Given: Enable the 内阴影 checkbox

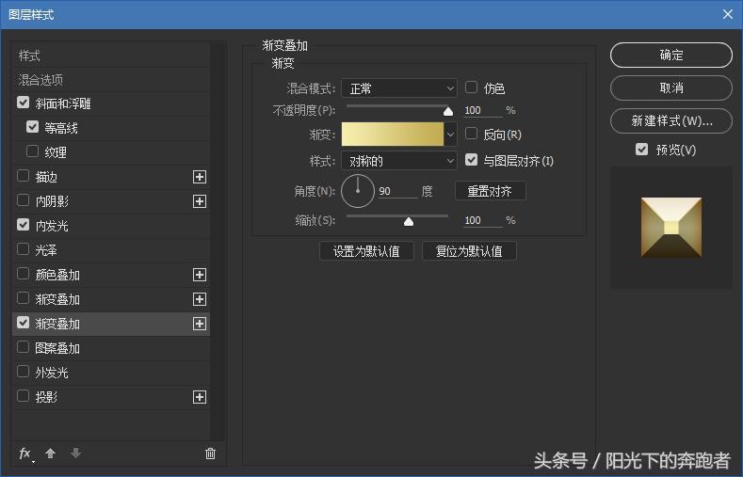Looking at the screenshot, I should pos(23,200).
